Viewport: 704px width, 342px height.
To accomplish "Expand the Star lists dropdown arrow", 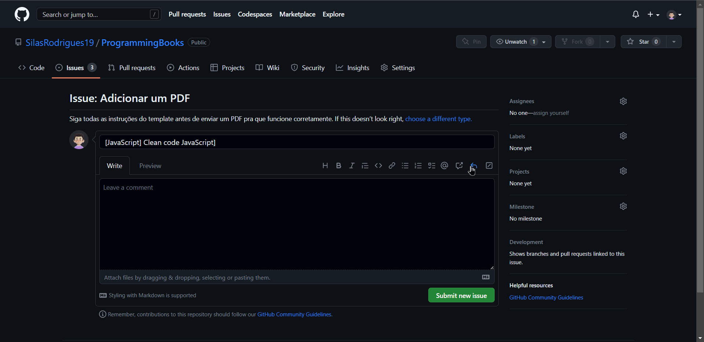I will [674, 42].
